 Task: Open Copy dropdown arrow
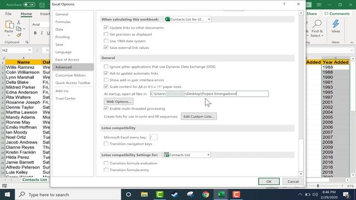[24, 29]
